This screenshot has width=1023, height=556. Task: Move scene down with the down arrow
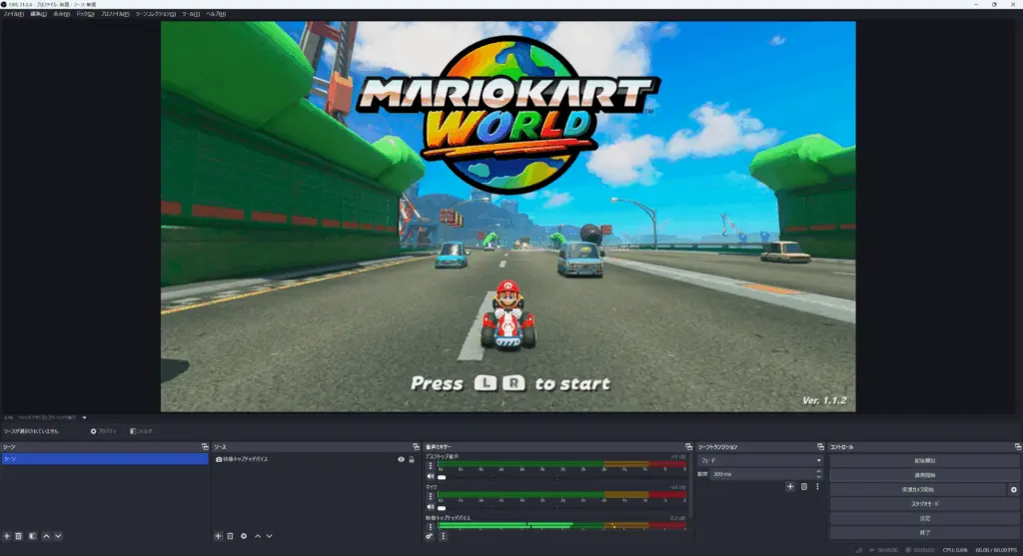[58, 536]
